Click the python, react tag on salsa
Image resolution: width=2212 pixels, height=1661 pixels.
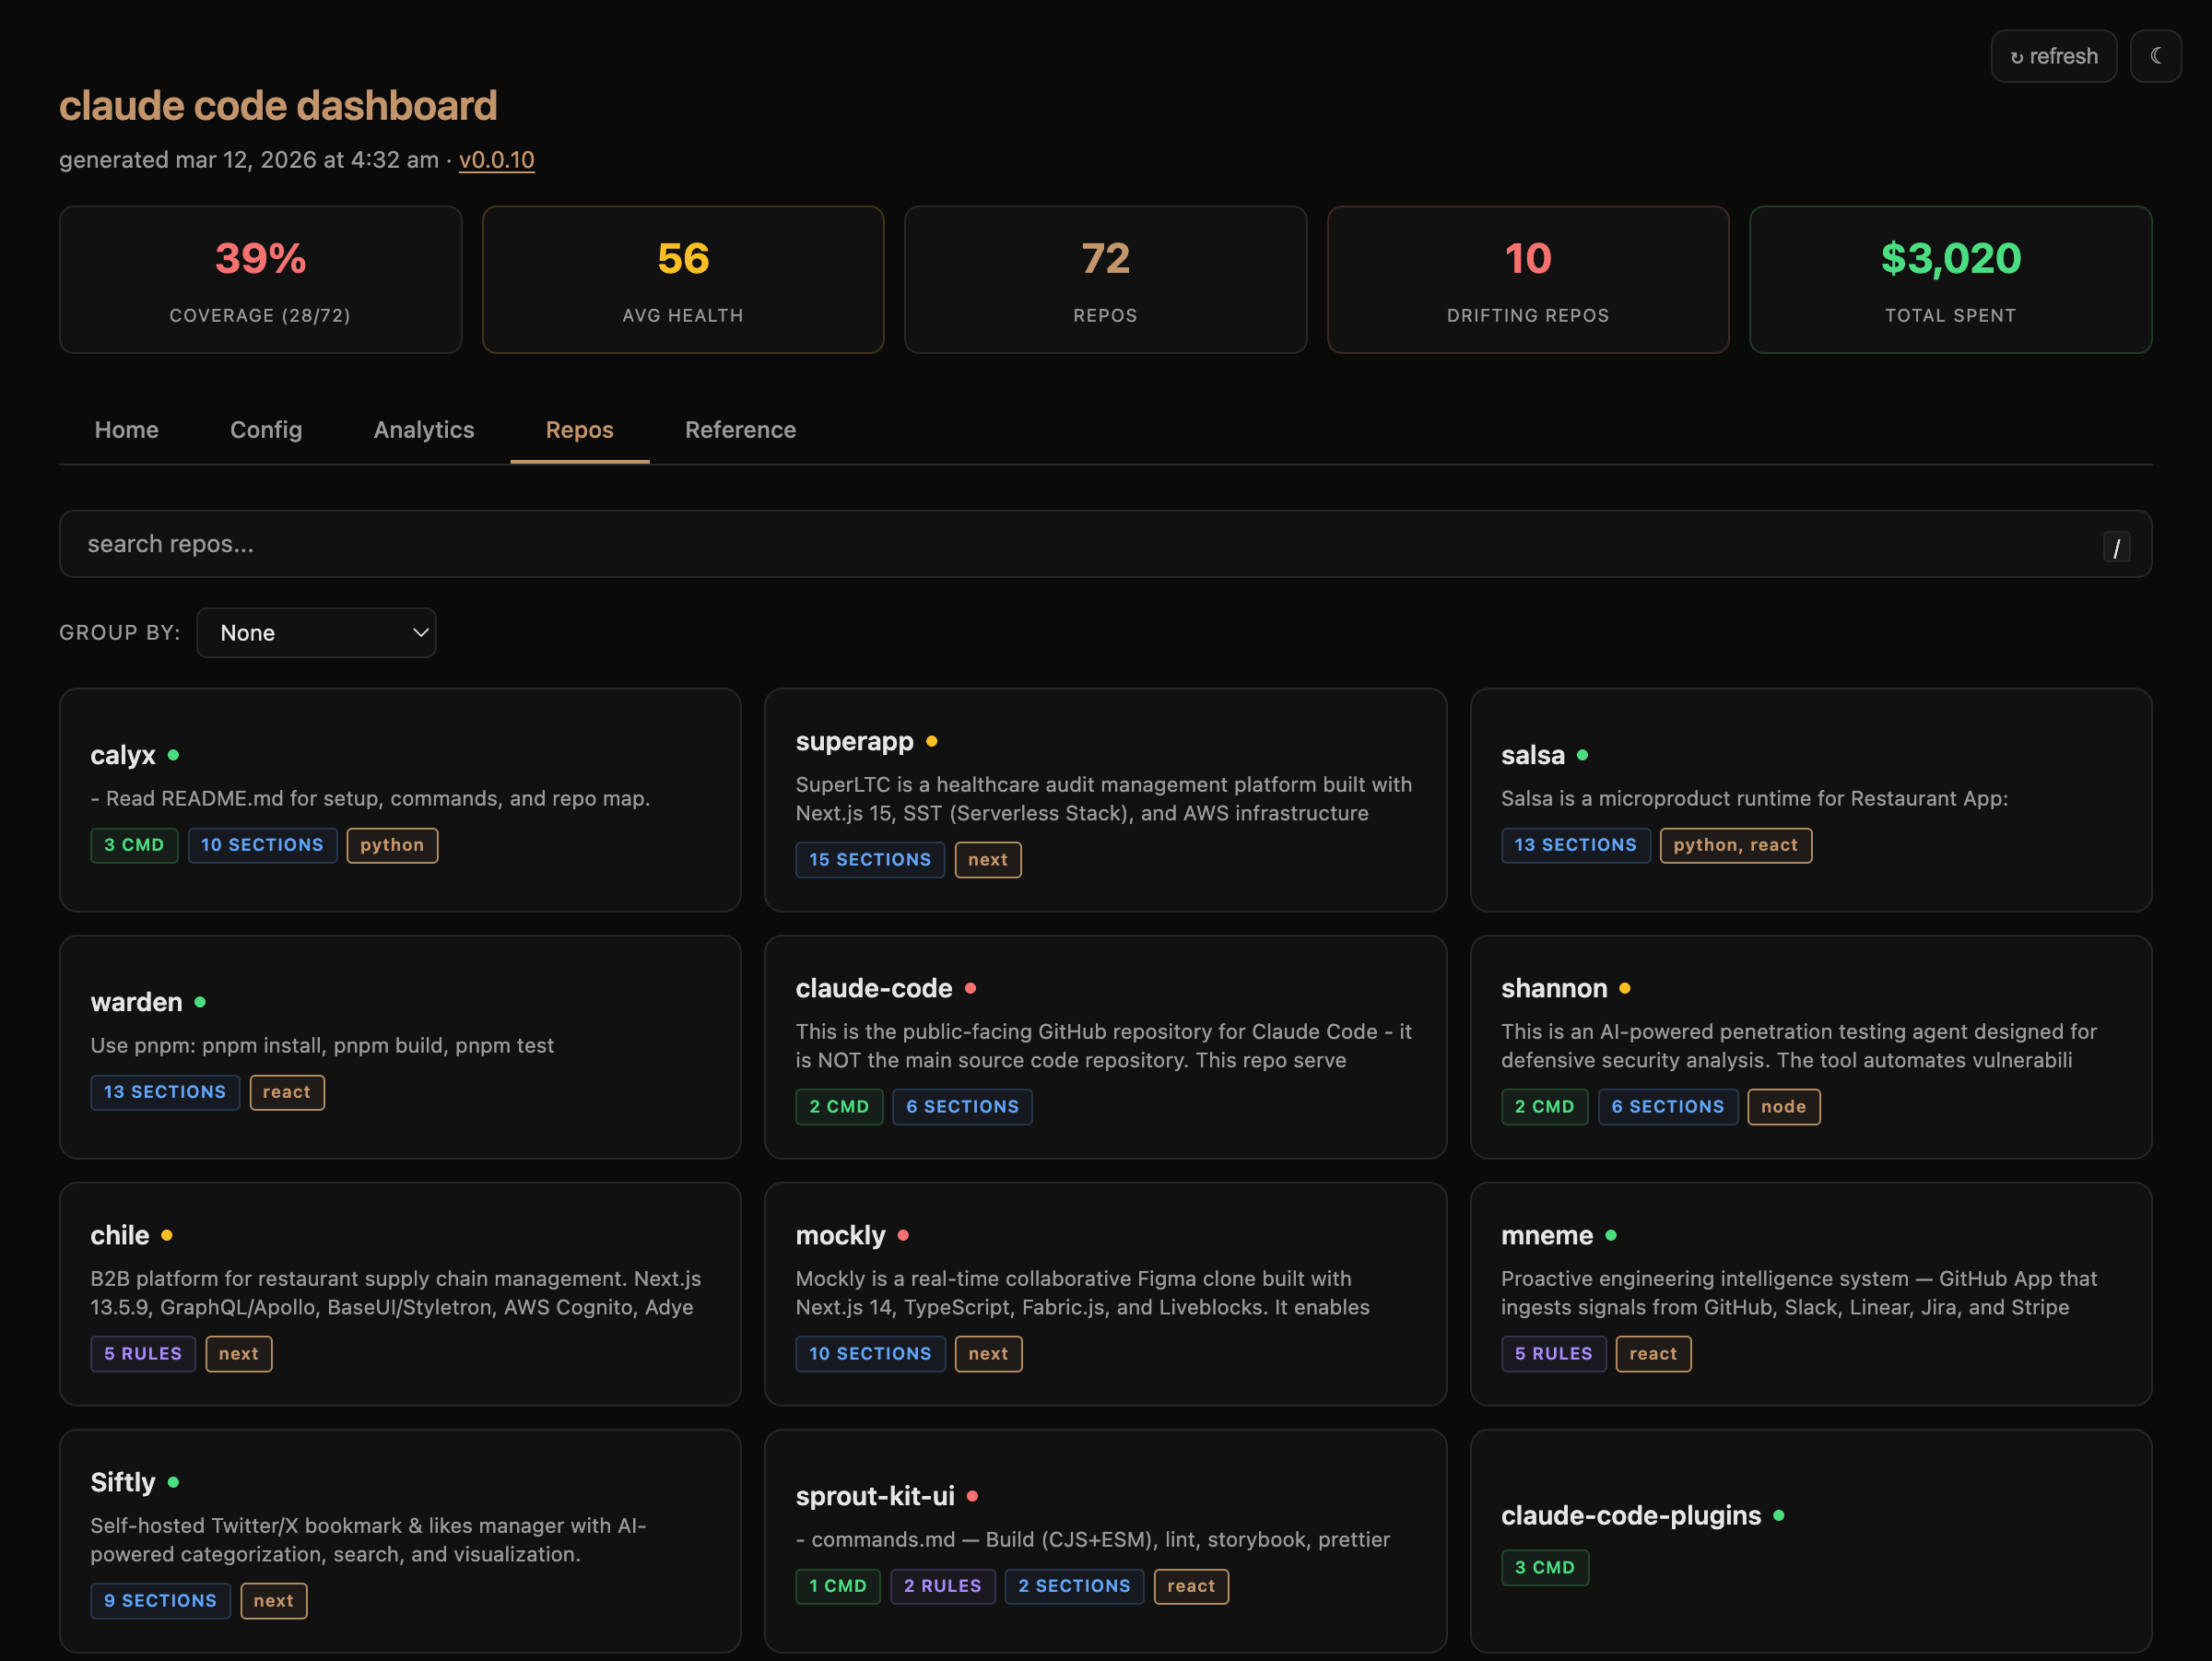pyautogui.click(x=1735, y=845)
